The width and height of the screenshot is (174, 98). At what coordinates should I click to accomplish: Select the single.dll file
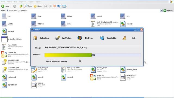(67, 77)
